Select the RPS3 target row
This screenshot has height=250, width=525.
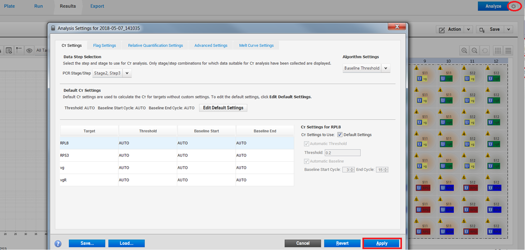pyautogui.click(x=177, y=155)
